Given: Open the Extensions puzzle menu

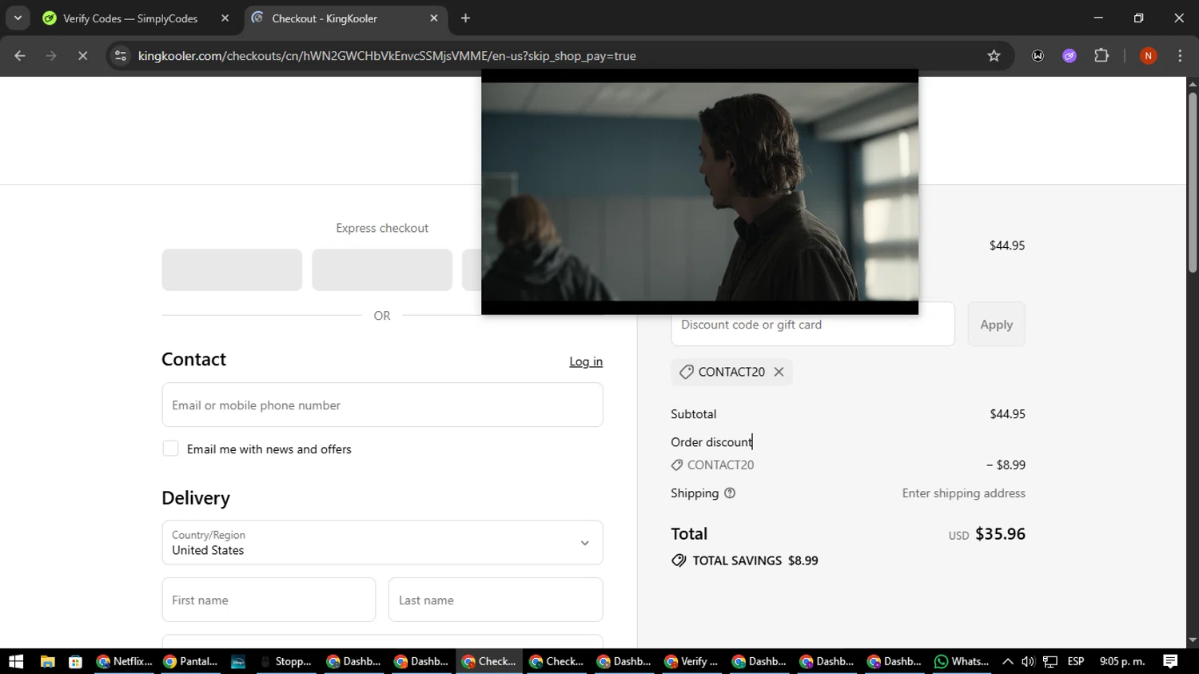Looking at the screenshot, I should (x=1101, y=56).
